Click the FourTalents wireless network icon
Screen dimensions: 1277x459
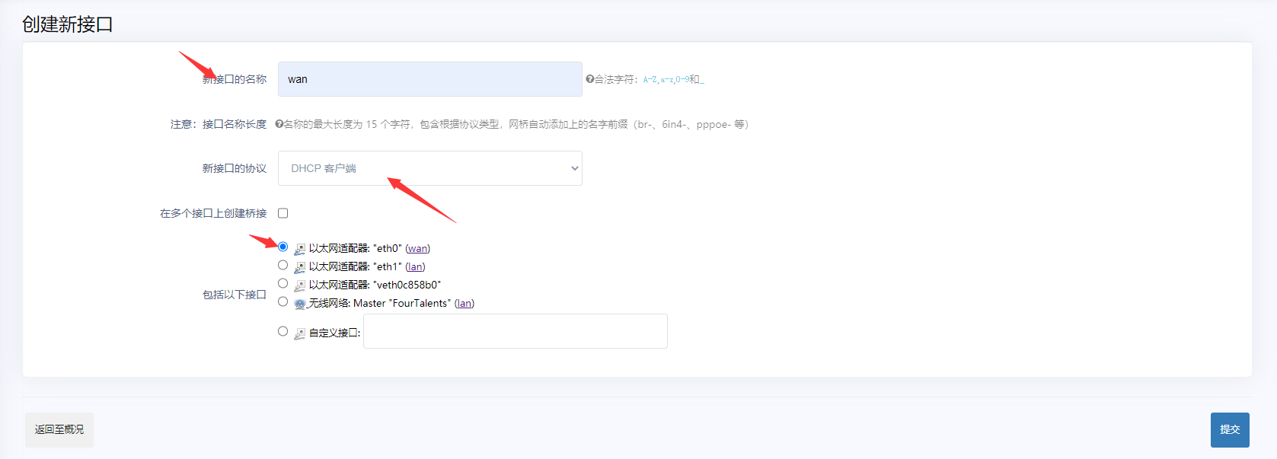[300, 304]
